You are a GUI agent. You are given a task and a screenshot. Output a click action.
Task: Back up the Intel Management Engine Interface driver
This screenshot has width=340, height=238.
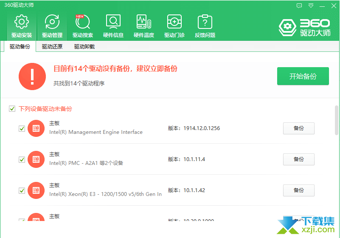tap(298, 128)
